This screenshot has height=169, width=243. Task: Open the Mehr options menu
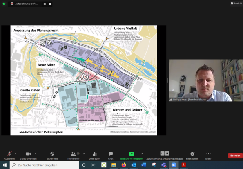(208, 156)
